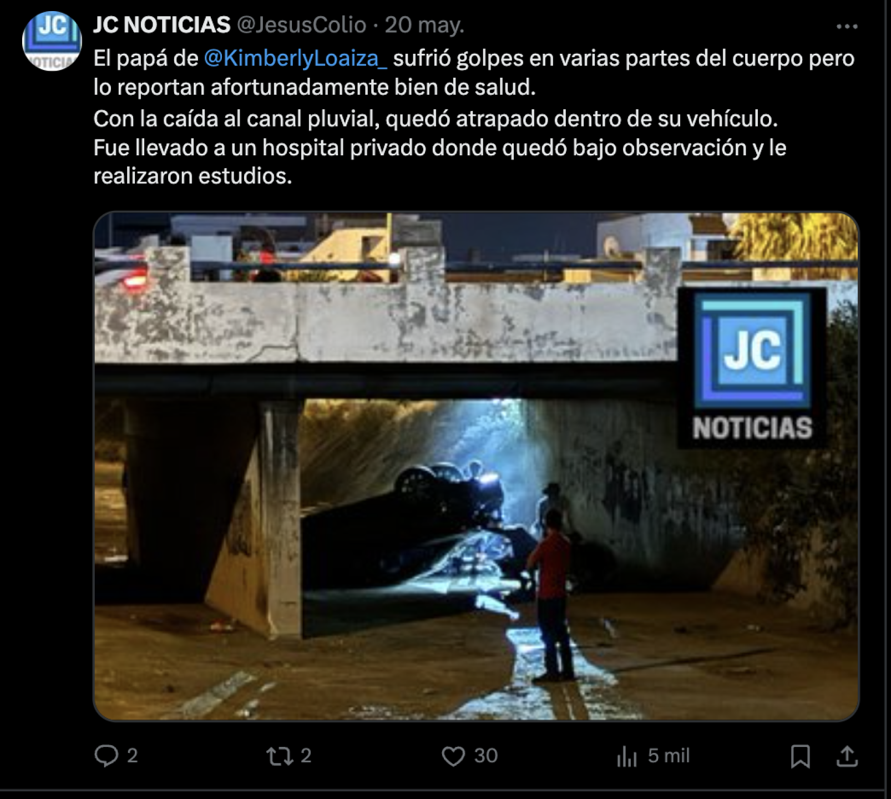
Task: Click the 5 mil views count
Action: point(669,756)
